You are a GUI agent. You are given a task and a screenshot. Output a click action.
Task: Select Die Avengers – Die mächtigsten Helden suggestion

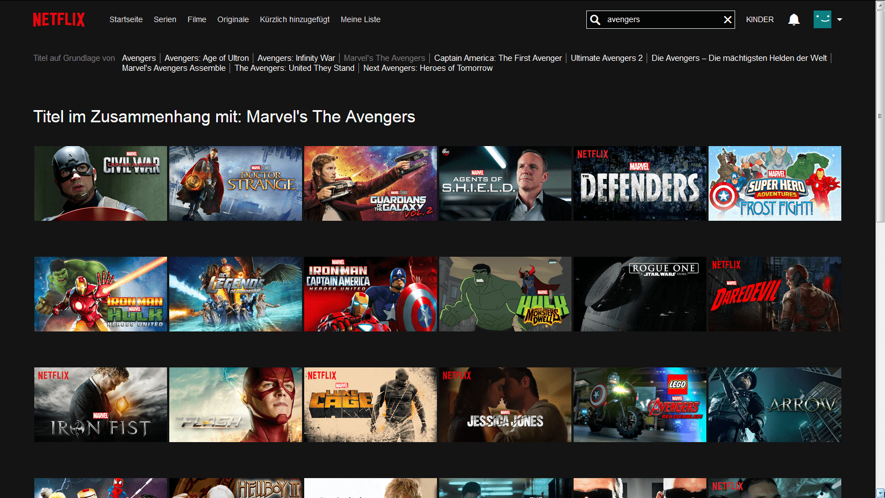pos(739,58)
